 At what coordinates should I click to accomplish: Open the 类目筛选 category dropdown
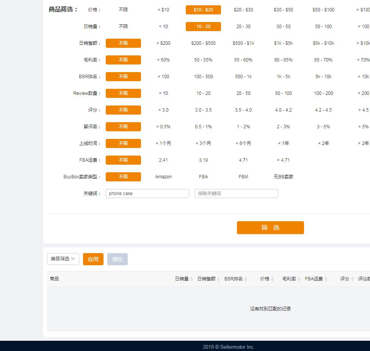(x=63, y=259)
